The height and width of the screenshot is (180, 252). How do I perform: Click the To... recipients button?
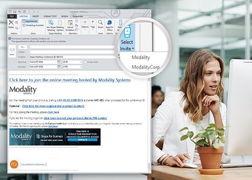(23, 47)
